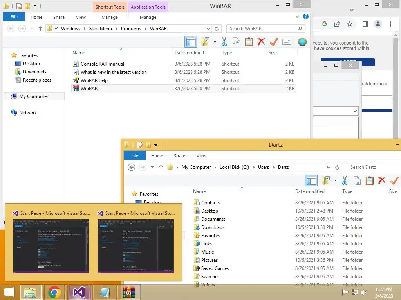401x300 pixels.
Task: Click the Cut scissors icon in WinRAR window
Action: (x=224, y=42)
